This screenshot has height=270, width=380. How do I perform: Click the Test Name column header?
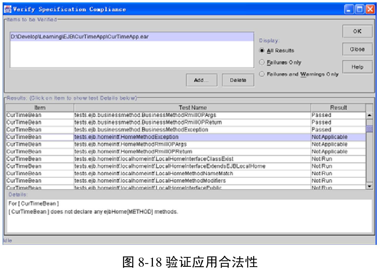click(x=192, y=107)
